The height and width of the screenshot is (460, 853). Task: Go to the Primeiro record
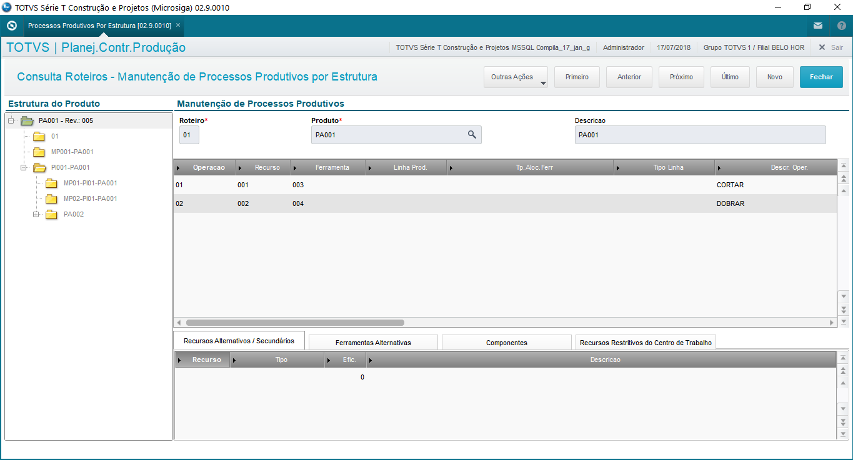point(577,77)
